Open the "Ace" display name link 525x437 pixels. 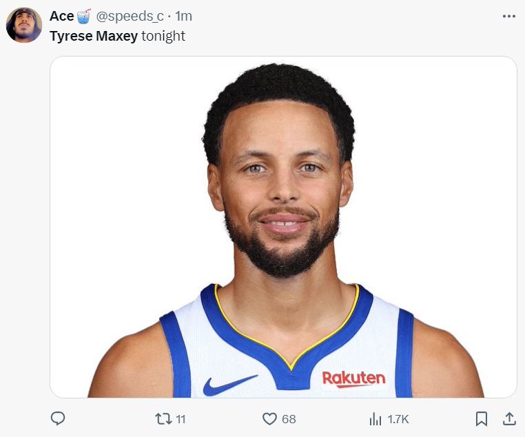61,16
